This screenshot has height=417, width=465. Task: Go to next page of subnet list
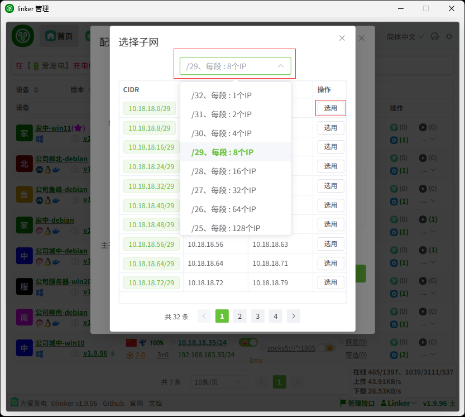[293, 317]
